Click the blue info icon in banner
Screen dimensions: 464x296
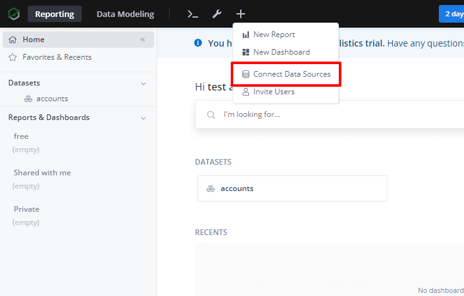pyautogui.click(x=198, y=43)
